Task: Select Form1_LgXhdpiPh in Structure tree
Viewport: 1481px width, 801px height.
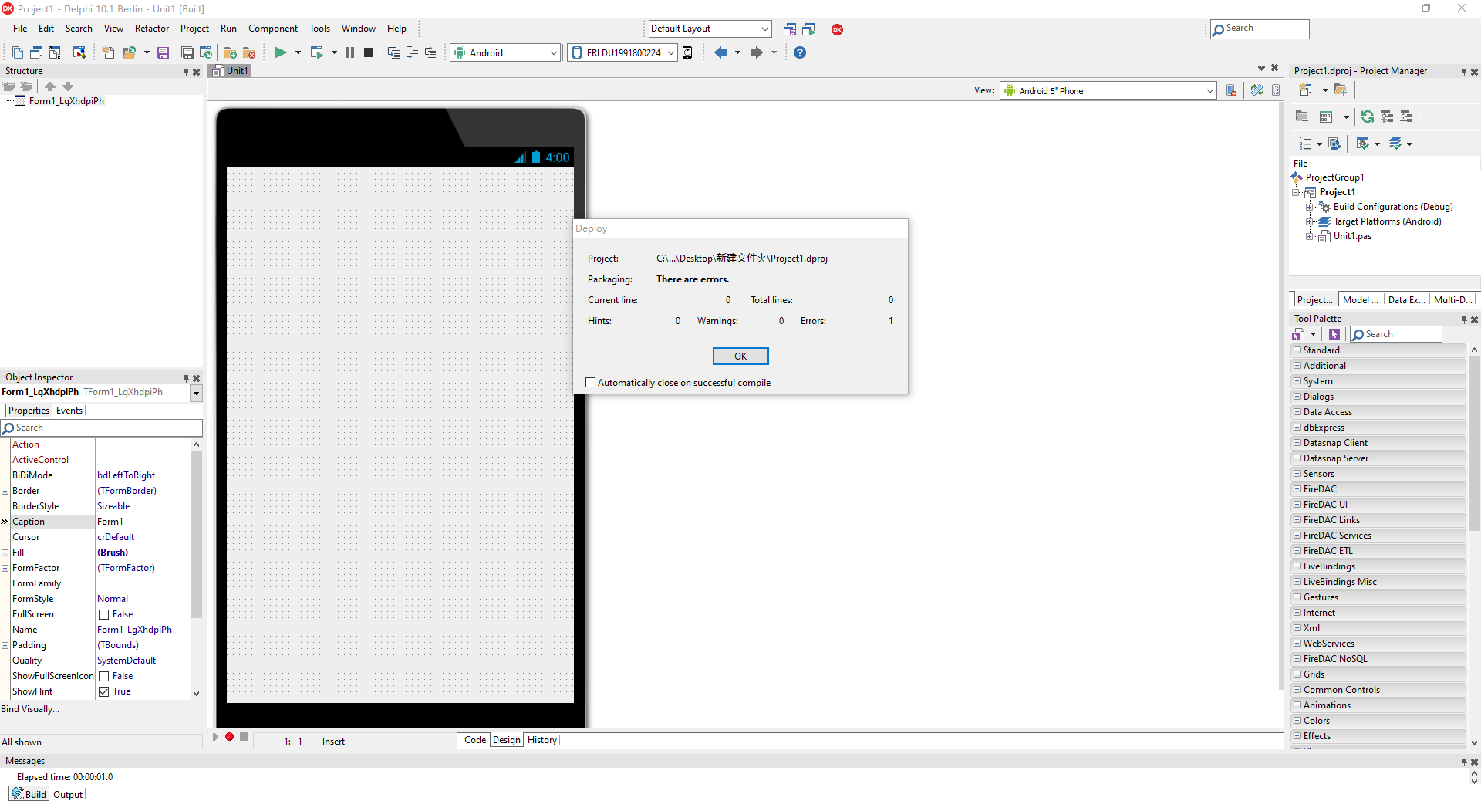Action: (66, 101)
